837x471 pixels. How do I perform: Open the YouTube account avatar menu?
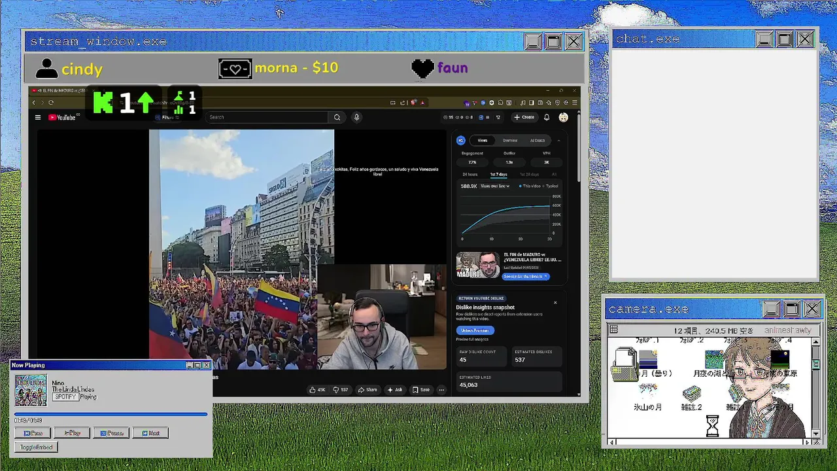[563, 117]
